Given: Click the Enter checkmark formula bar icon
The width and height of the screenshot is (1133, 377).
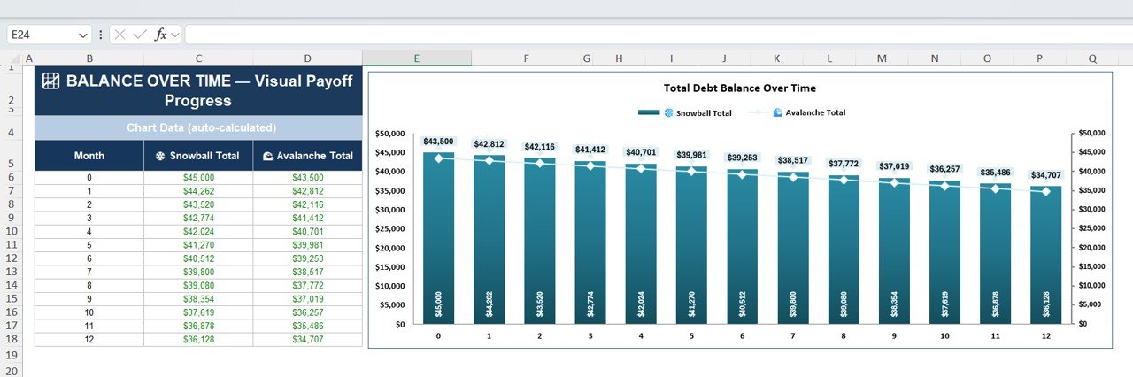Looking at the screenshot, I should click(x=140, y=35).
